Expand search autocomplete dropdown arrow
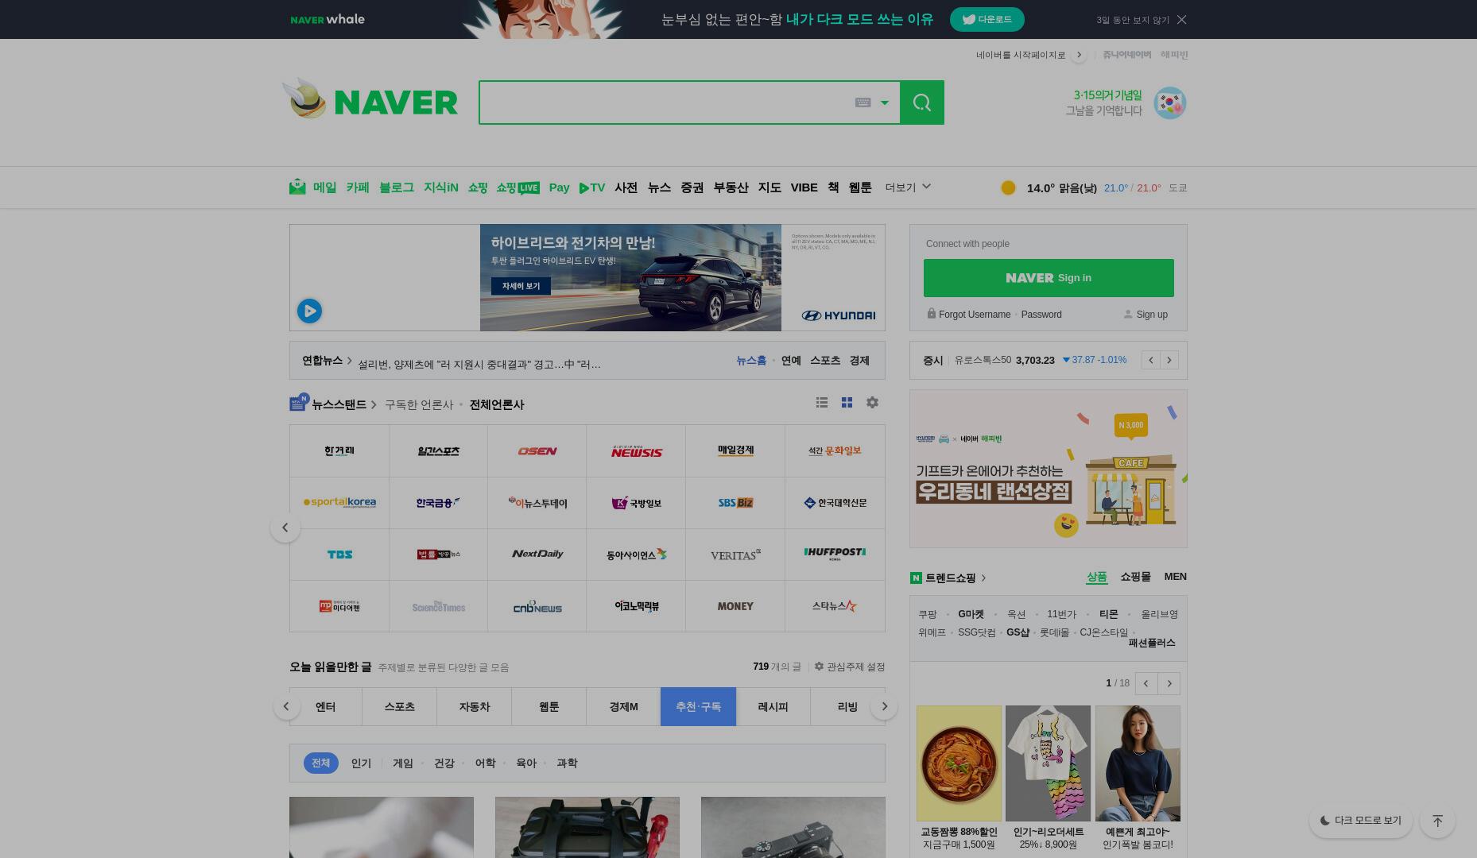Image resolution: width=1477 pixels, height=858 pixels. 884,102
